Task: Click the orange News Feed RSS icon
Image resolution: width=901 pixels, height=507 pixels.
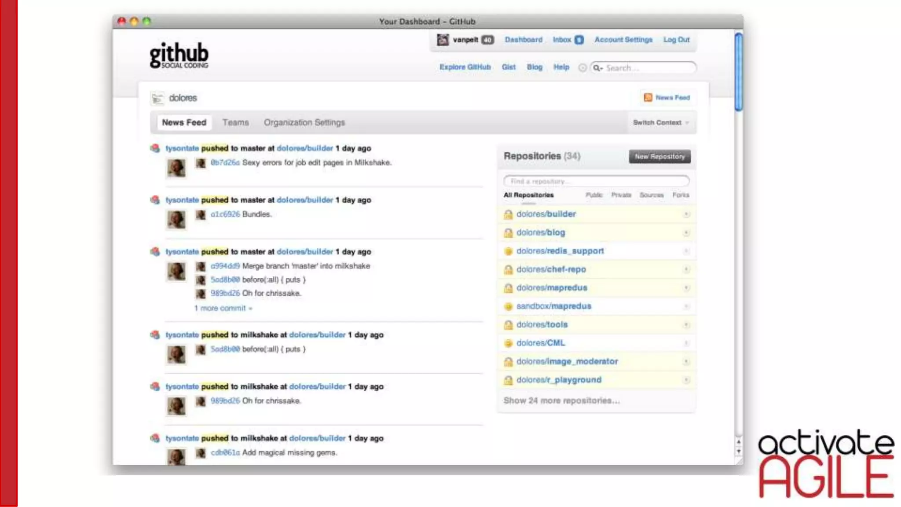Action: (x=648, y=97)
